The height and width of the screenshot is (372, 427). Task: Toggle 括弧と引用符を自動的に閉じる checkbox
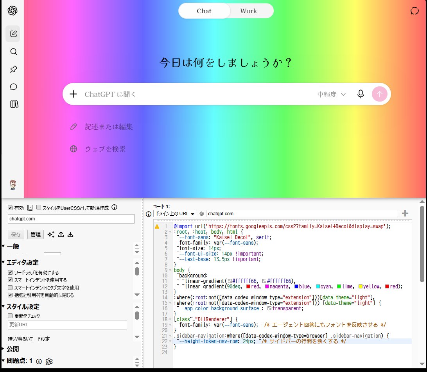[10, 295]
